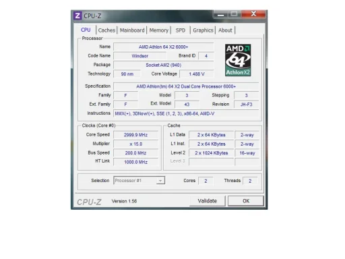Select the Memory tab
Viewport: 345px width, 259px height.
[159, 30]
